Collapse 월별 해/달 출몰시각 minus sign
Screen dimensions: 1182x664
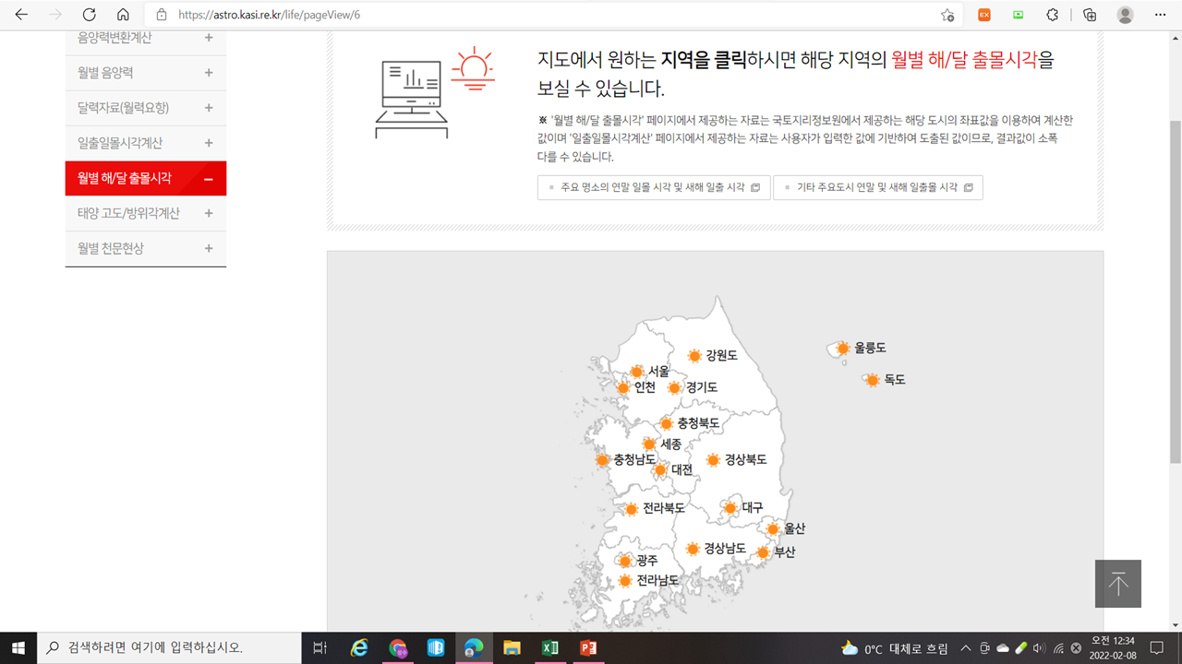209,179
